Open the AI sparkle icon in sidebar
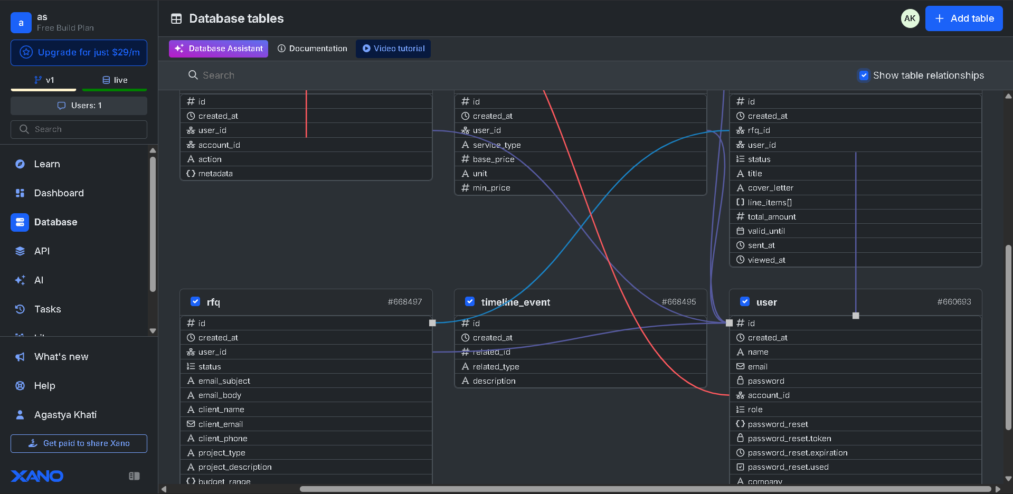This screenshot has width=1013, height=494. pyautogui.click(x=20, y=280)
